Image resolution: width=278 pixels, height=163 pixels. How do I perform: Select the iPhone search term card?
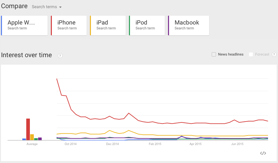[x=69, y=25]
